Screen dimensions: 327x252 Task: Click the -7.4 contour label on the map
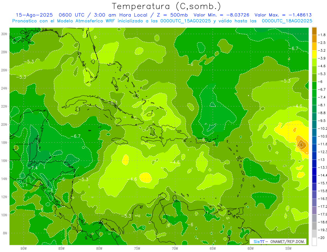[x=33, y=168]
